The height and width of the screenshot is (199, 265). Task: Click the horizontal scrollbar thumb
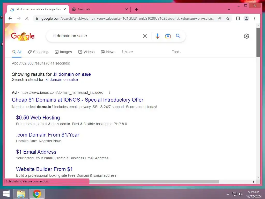pos(154,182)
